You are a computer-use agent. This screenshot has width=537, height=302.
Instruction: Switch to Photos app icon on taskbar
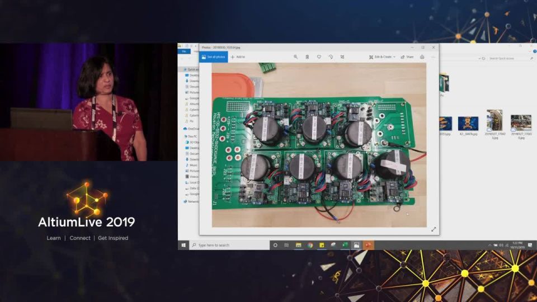coord(356,245)
